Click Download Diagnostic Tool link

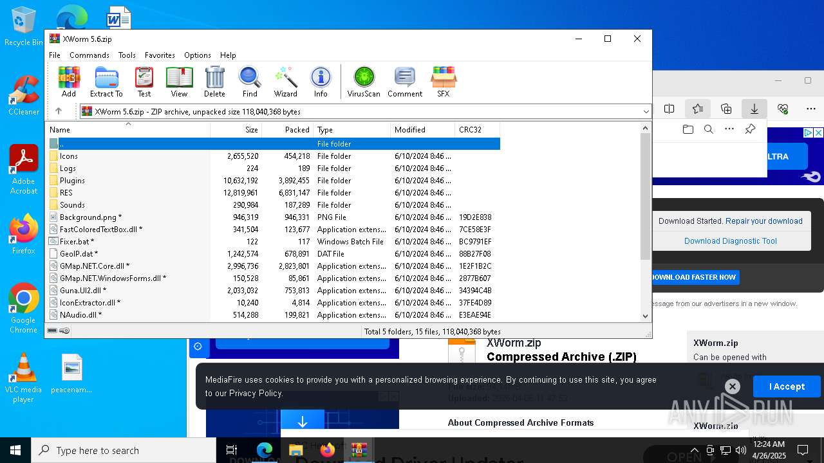[730, 241]
